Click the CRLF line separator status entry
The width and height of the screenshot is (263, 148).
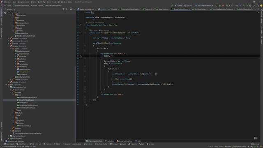216,147
